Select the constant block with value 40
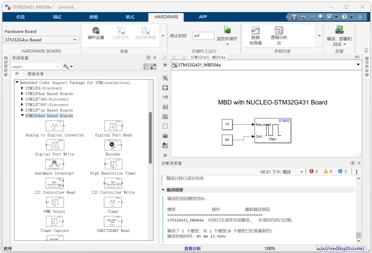This screenshot has width=372, height=253. click(227, 140)
